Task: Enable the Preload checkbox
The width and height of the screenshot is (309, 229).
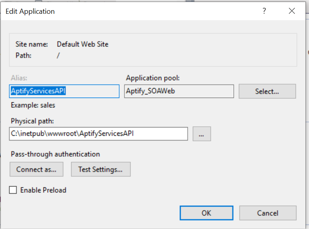Action: point(13,190)
